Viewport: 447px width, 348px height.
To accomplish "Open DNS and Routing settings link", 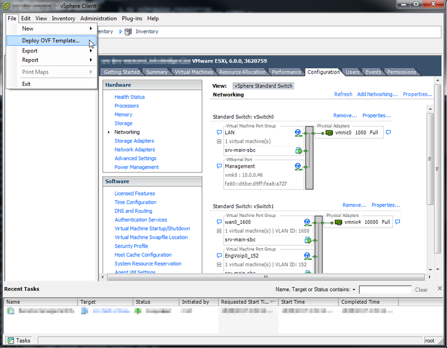I will [x=133, y=211].
